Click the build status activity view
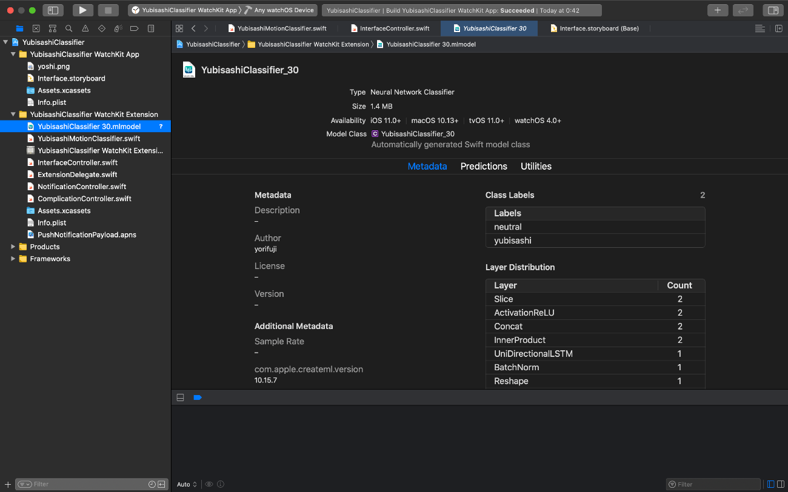The height and width of the screenshot is (492, 788). [462, 10]
